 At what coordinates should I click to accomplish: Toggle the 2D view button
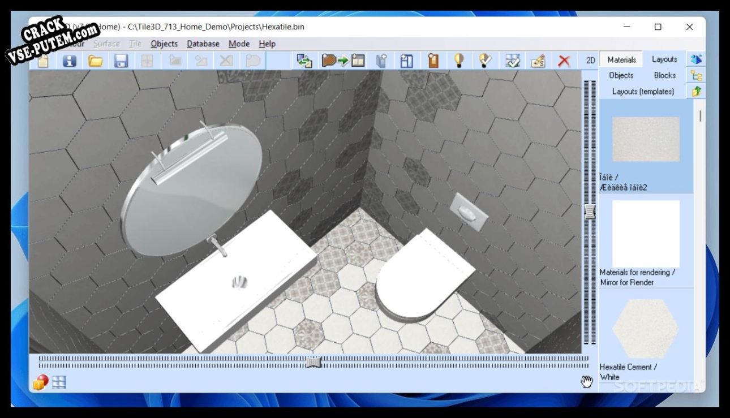tap(590, 61)
